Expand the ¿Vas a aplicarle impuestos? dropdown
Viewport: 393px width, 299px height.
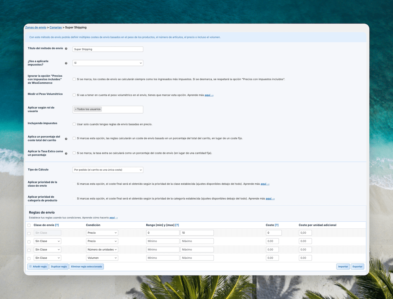click(x=108, y=63)
